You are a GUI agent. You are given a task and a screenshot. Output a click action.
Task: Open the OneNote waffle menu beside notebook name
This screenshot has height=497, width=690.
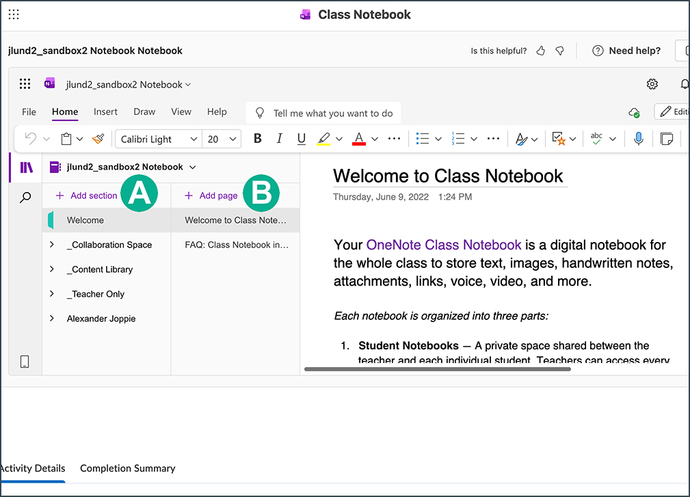25,83
